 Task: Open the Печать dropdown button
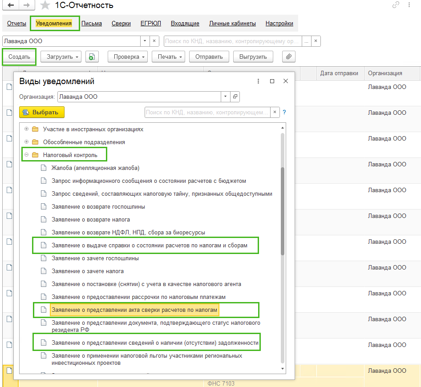pos(168,56)
